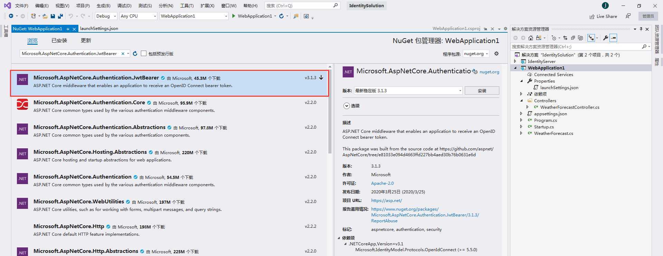Collapse the dependencies section in package details
The width and height of the screenshot is (663, 256).
click(339, 238)
